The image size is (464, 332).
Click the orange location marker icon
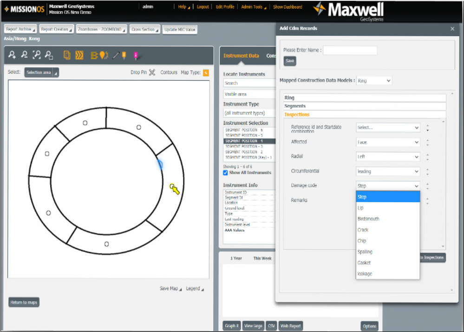point(103,55)
